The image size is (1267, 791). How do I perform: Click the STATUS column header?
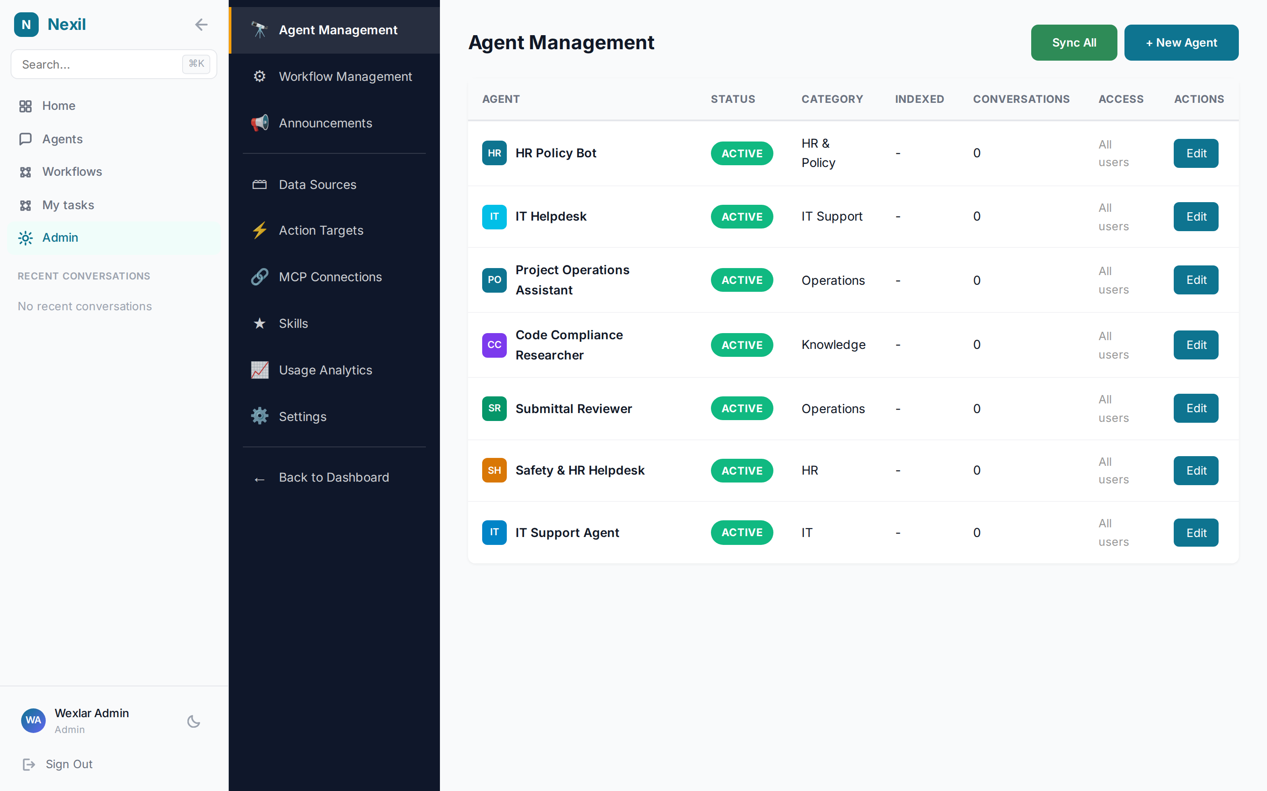732,99
